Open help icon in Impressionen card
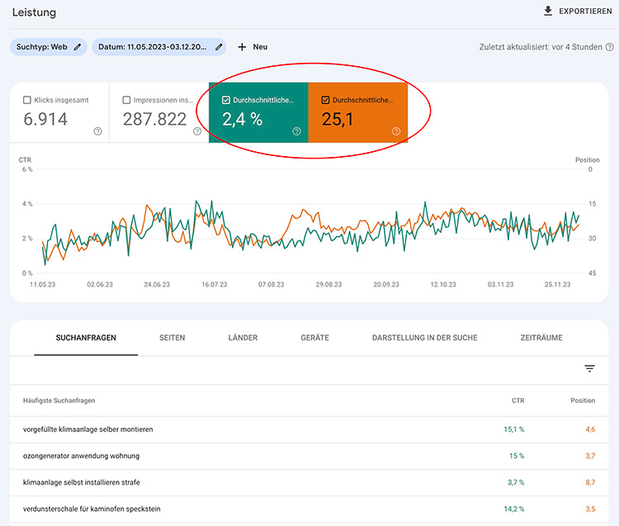 (x=197, y=131)
